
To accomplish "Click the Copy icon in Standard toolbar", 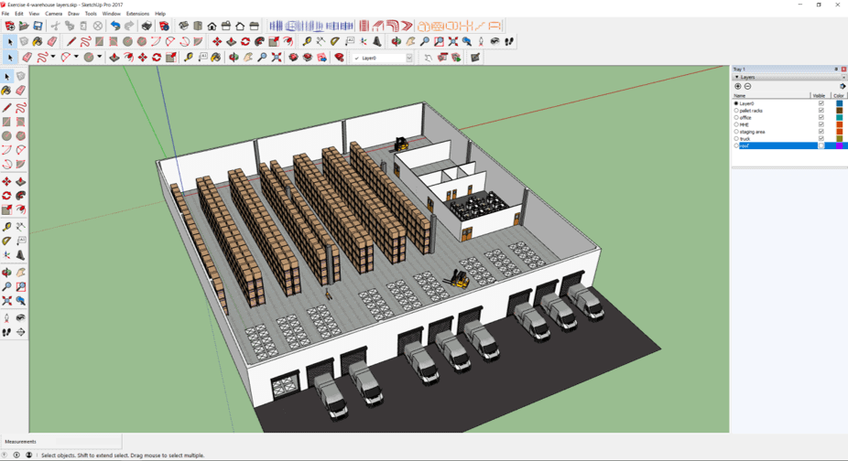I will tap(70, 26).
